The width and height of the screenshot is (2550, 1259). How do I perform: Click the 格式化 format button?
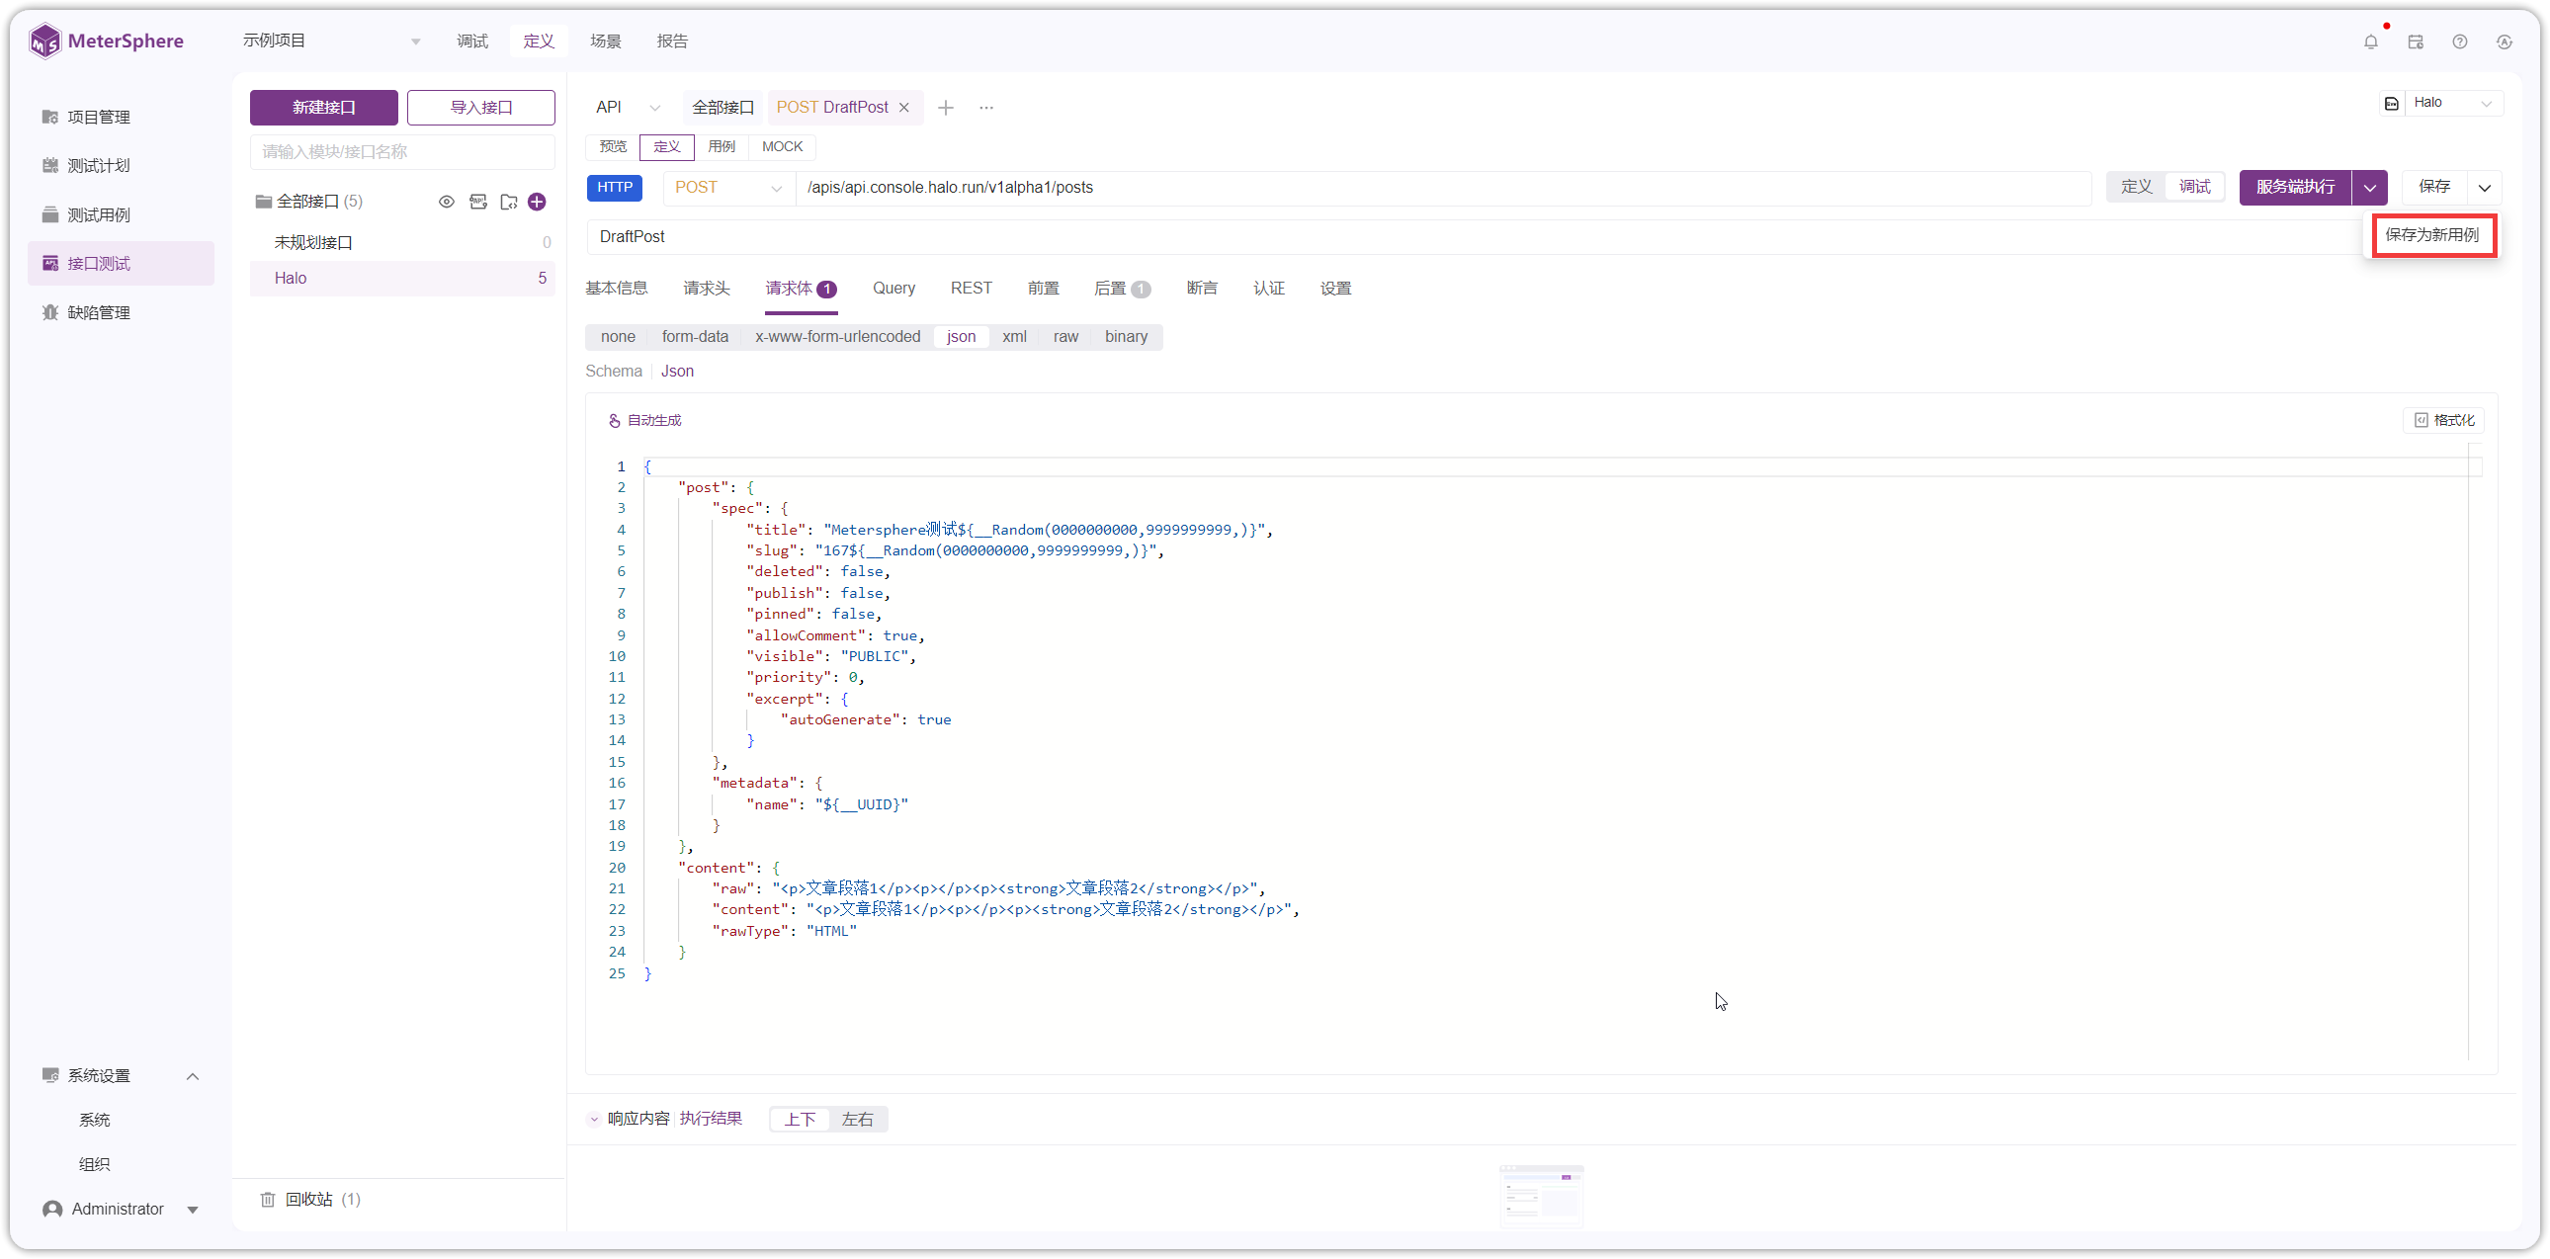click(x=2444, y=420)
